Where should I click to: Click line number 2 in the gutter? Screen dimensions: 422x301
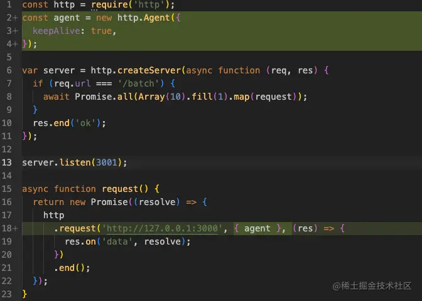coord(9,18)
